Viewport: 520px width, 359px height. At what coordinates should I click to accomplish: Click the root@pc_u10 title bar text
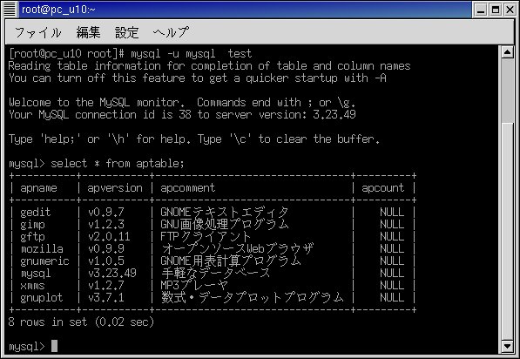[x=58, y=10]
